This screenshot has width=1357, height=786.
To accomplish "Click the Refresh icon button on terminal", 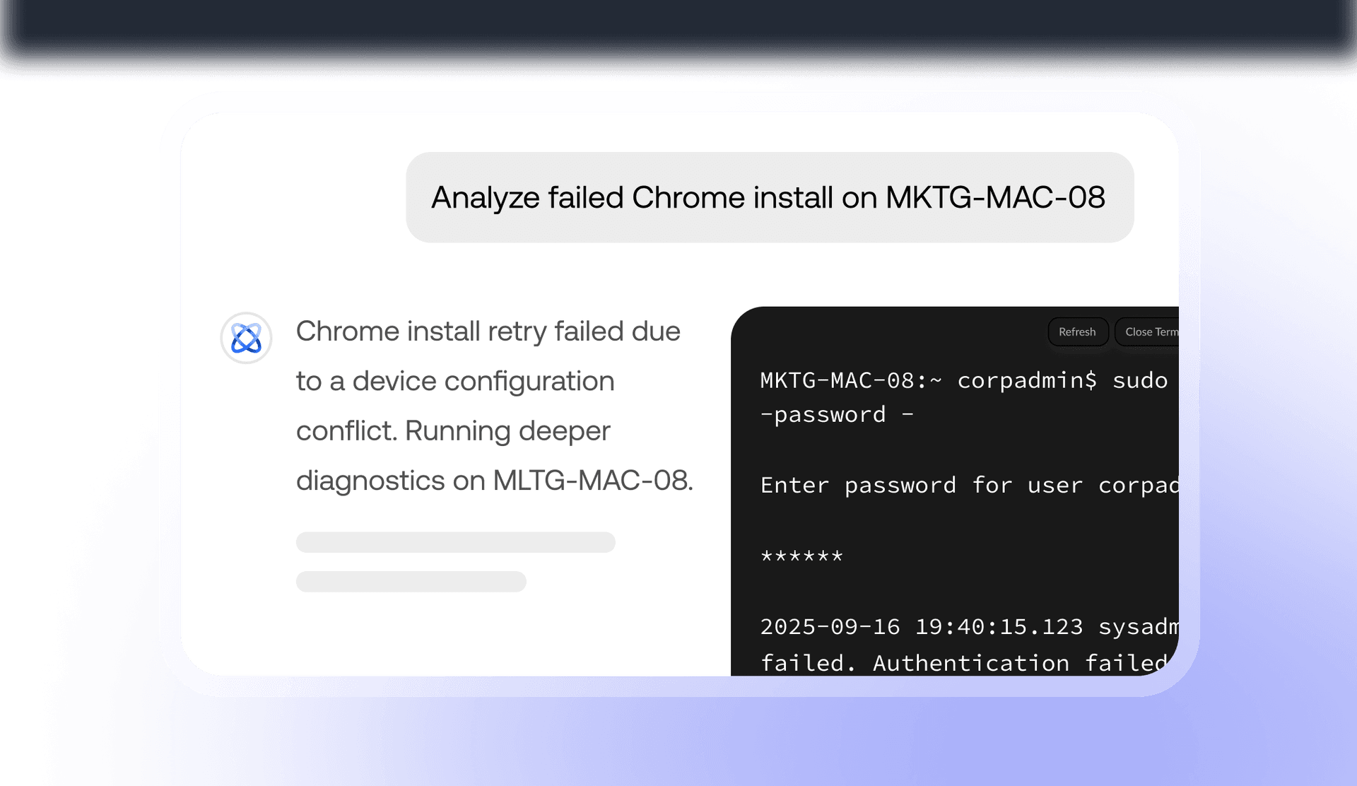I will (1077, 332).
